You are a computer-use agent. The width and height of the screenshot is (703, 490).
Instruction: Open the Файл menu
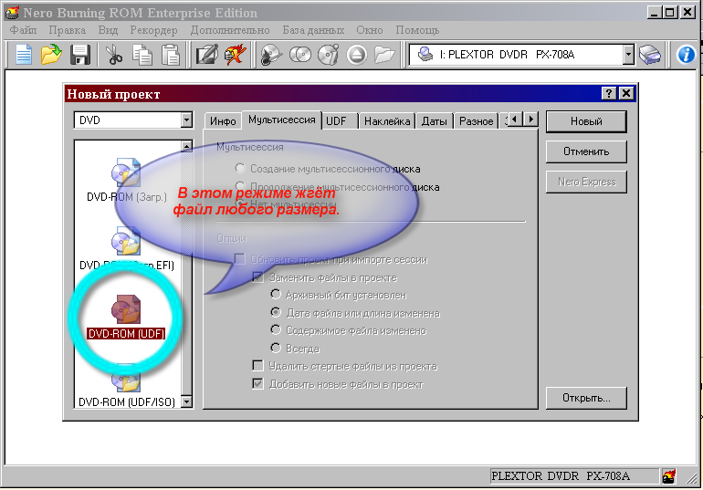(24, 30)
